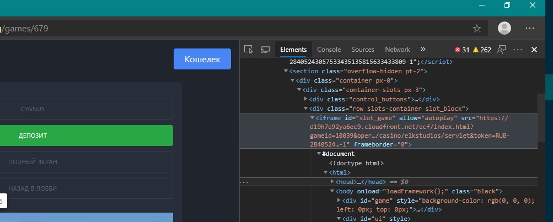This screenshot has height=222, width=553.
Task: Open browser settings and more menu
Action: (x=530, y=28)
